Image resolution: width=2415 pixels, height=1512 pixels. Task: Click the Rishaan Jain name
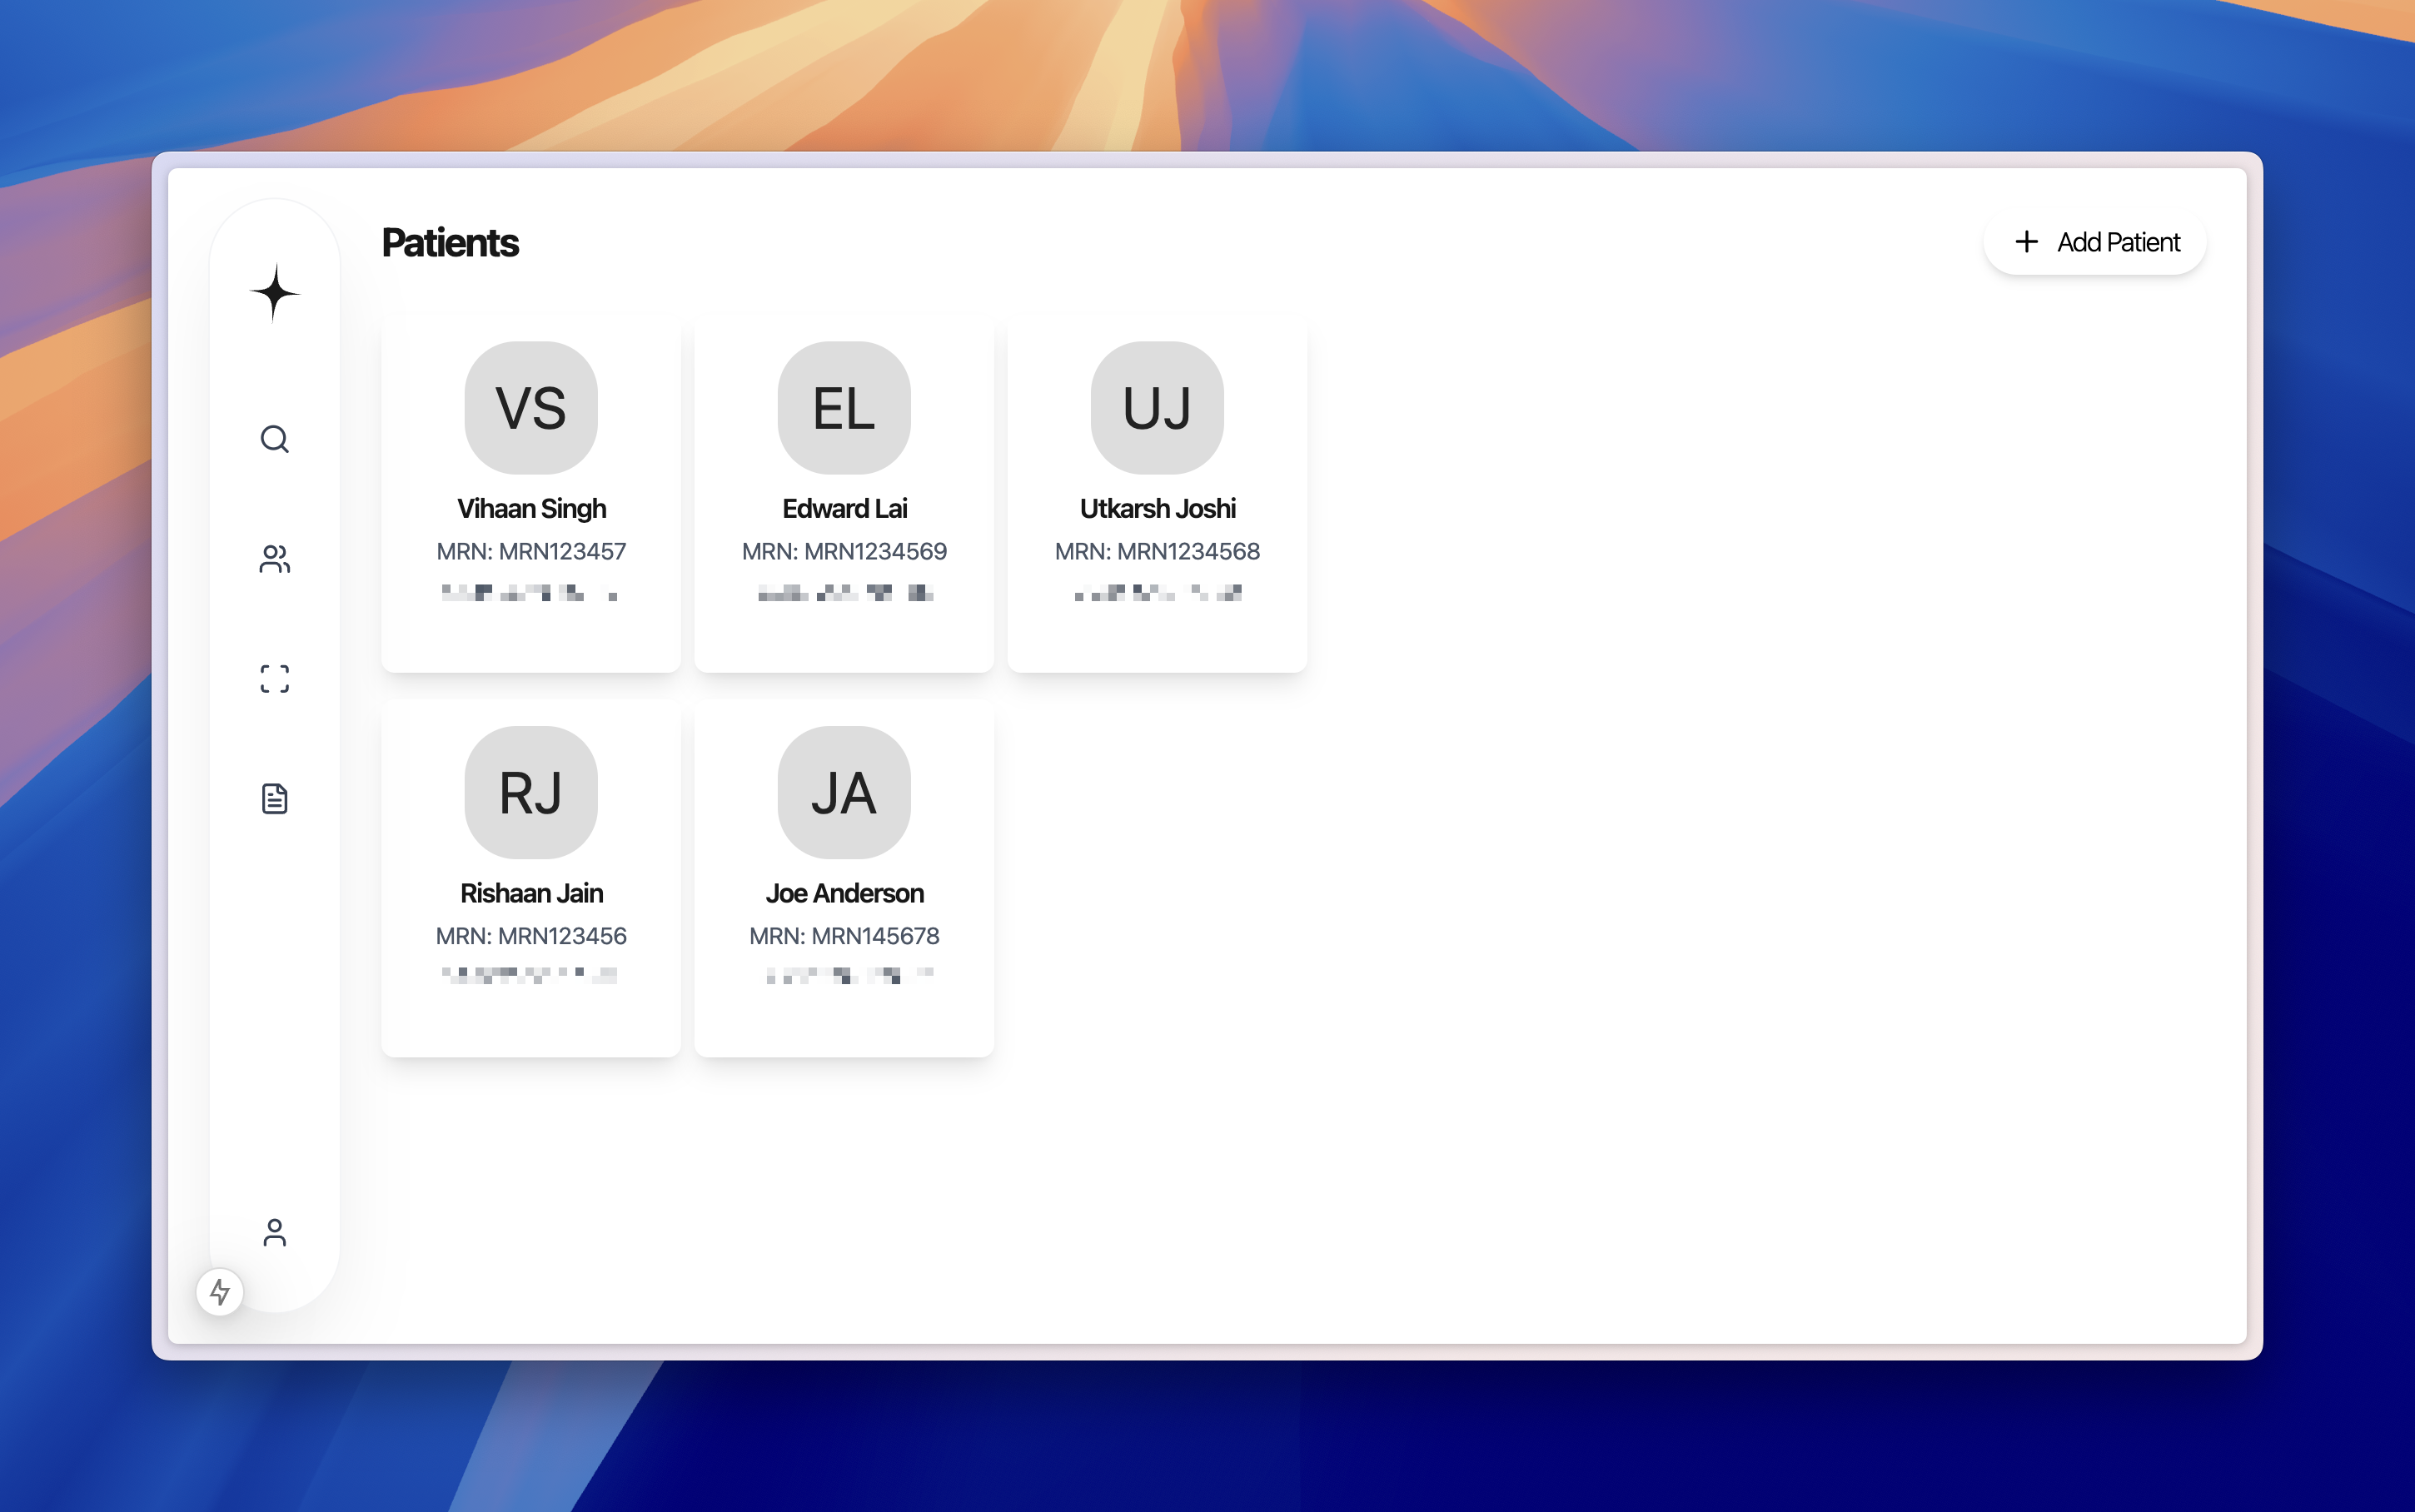(x=531, y=893)
